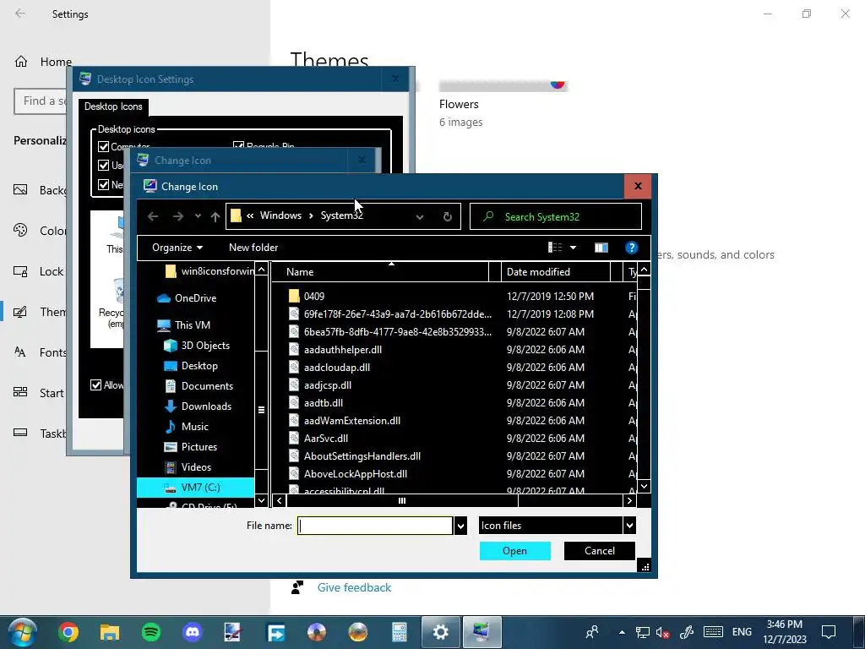
Task: Change view layout icon
Action: pos(554,248)
